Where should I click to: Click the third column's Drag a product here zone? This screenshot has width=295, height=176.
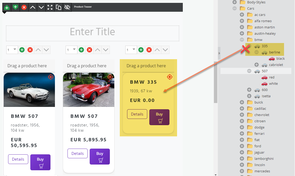click(x=148, y=66)
